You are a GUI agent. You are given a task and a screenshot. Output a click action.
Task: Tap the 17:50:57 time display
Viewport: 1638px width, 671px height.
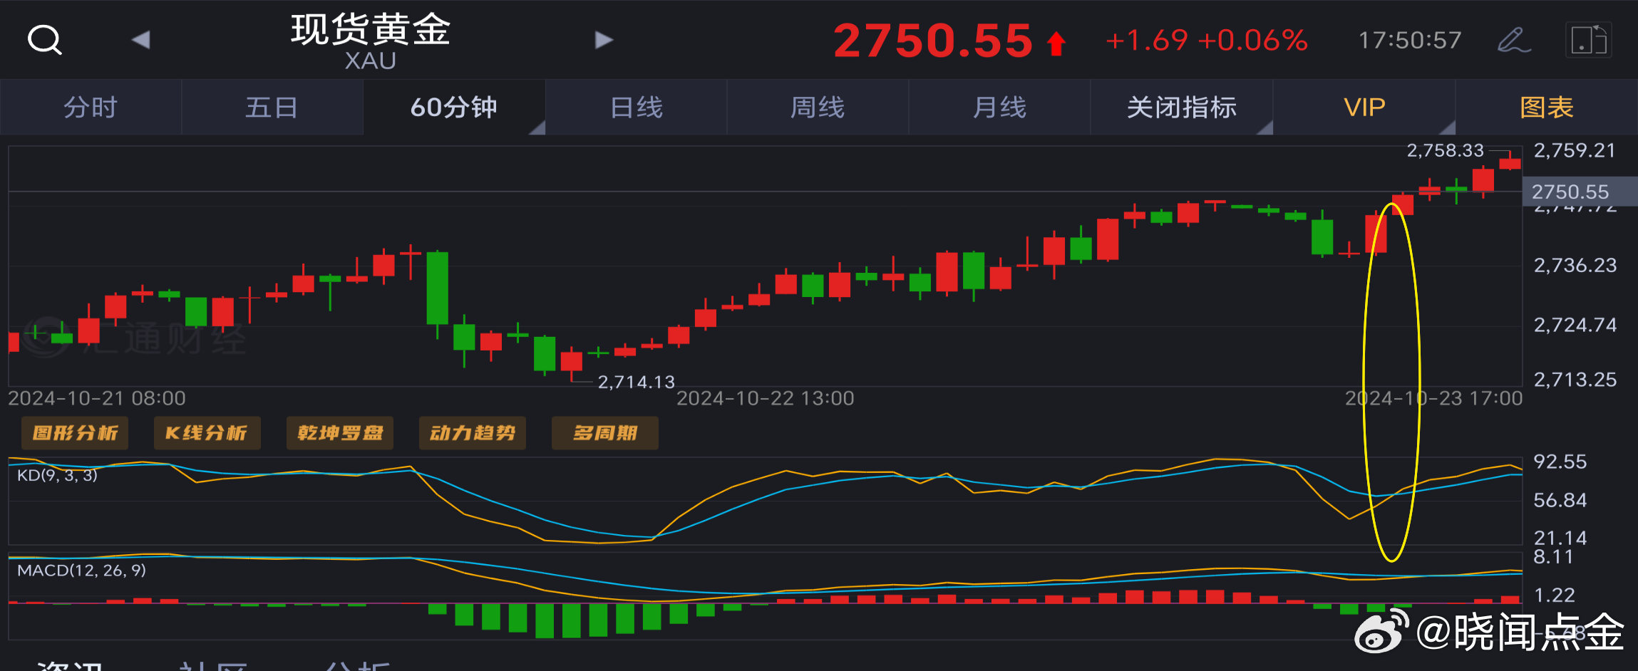click(x=1410, y=40)
